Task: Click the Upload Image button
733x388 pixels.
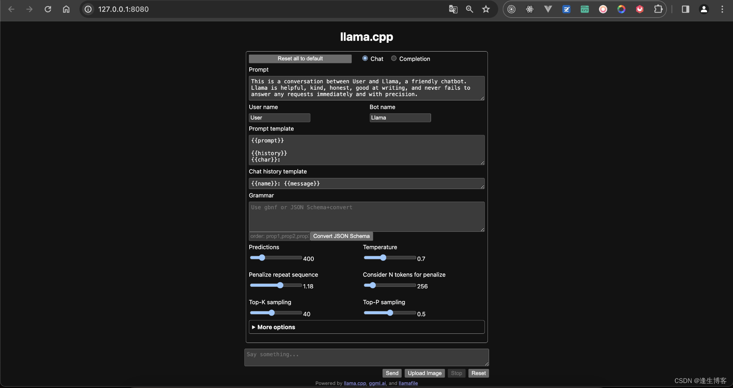Action: coord(425,373)
